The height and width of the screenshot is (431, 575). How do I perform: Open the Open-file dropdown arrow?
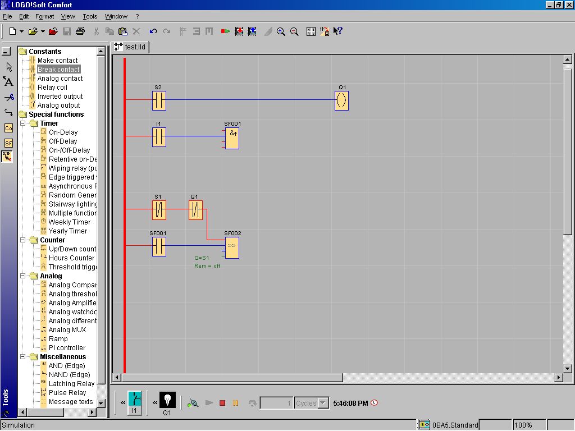pos(43,31)
